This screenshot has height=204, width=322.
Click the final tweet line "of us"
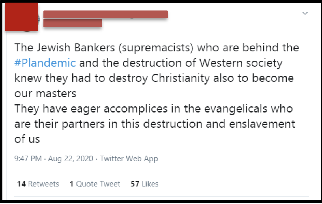tap(27, 139)
